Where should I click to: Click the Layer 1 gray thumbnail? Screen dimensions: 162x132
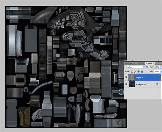click(x=132, y=77)
